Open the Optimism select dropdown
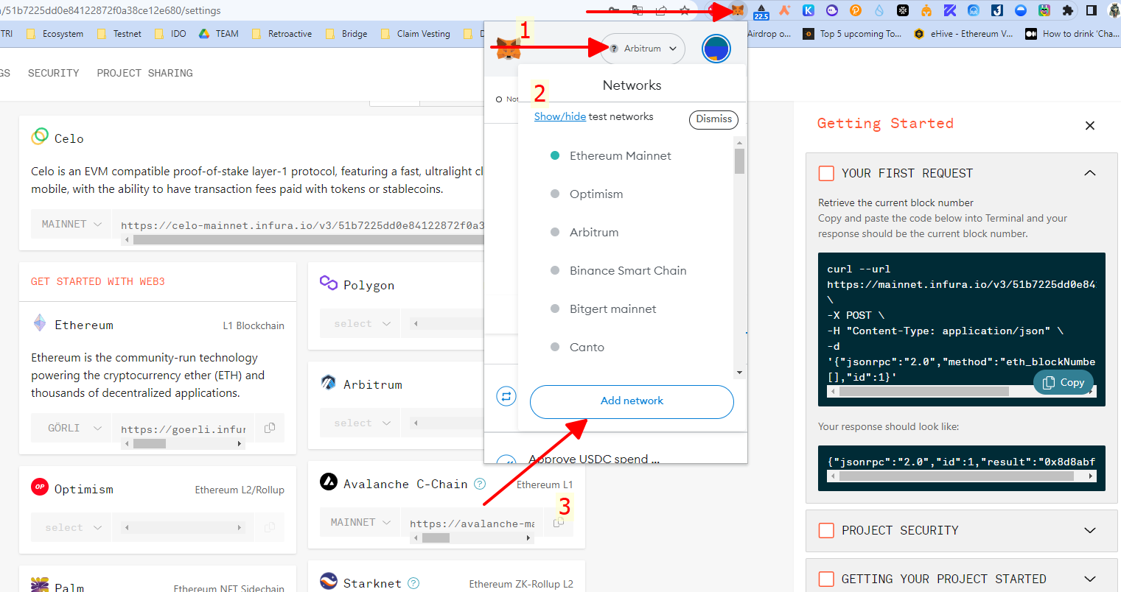Screen dimensions: 1121x592 tap(71, 527)
